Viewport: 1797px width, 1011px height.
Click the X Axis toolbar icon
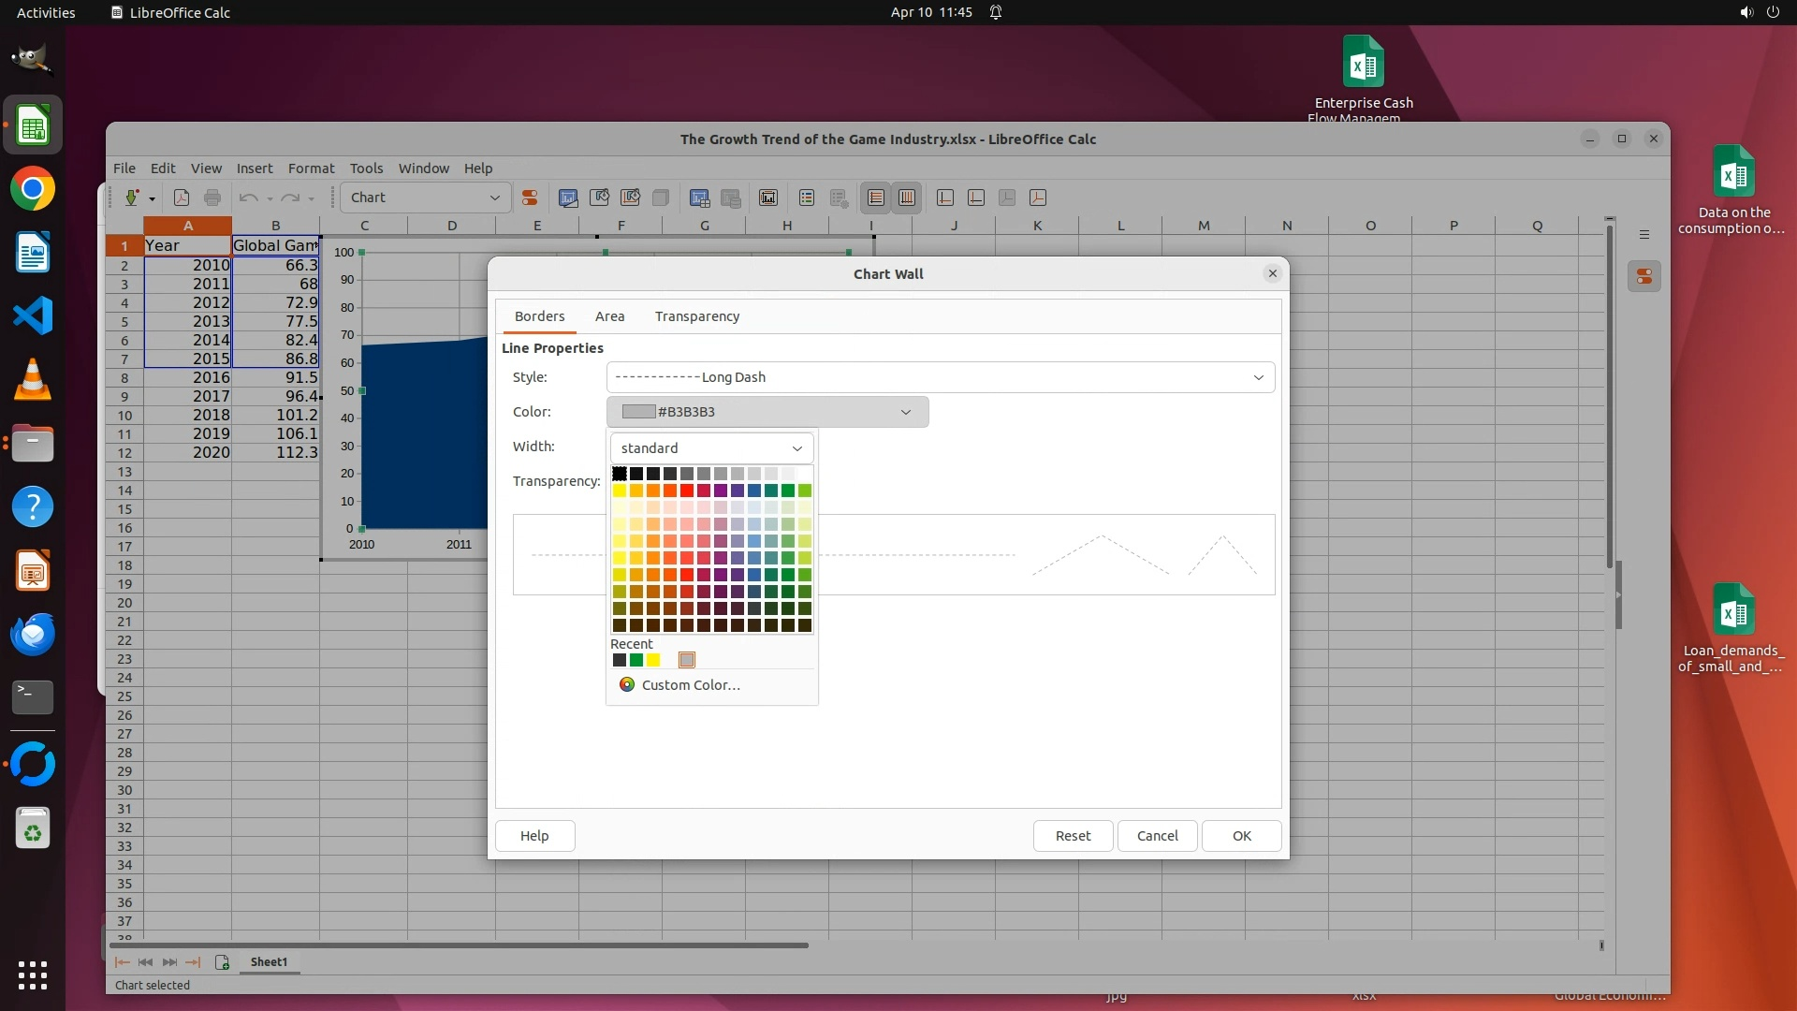tap(945, 198)
